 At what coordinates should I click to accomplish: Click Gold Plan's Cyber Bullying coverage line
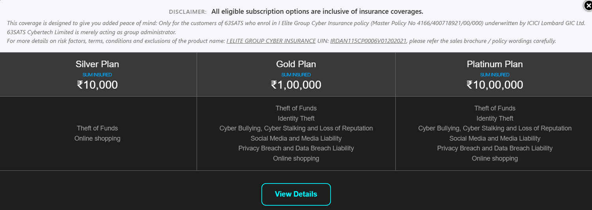tap(296, 128)
